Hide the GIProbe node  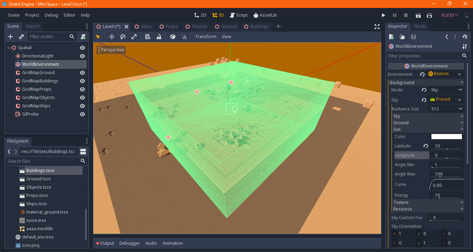click(x=82, y=114)
